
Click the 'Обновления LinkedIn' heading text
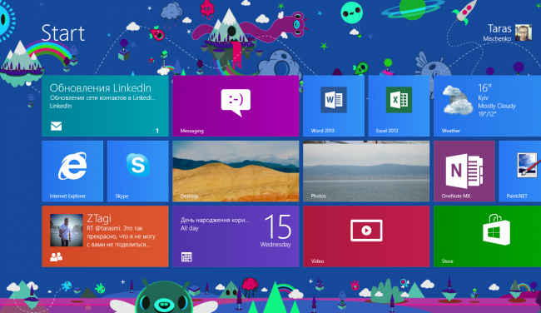tap(101, 88)
